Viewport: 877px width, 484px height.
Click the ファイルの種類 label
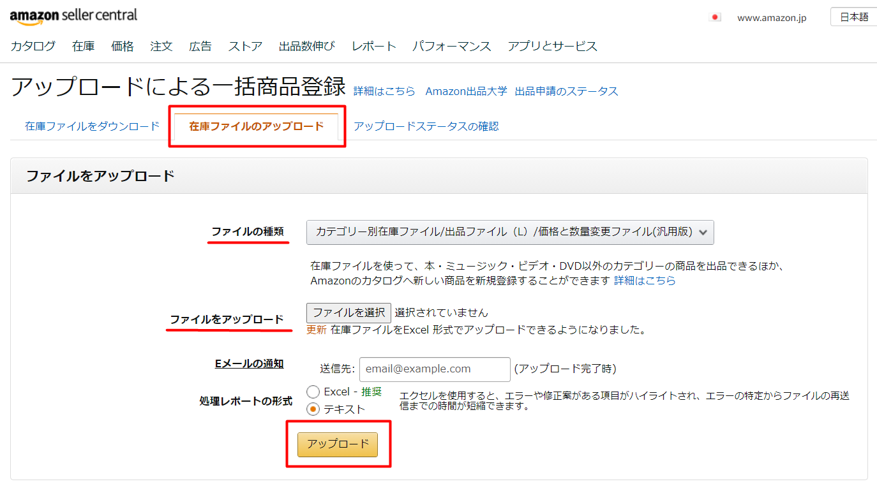click(x=248, y=232)
